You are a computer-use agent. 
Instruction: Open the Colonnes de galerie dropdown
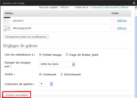pos(46,84)
